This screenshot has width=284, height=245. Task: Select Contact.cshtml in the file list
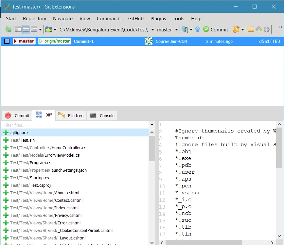coord(75,200)
